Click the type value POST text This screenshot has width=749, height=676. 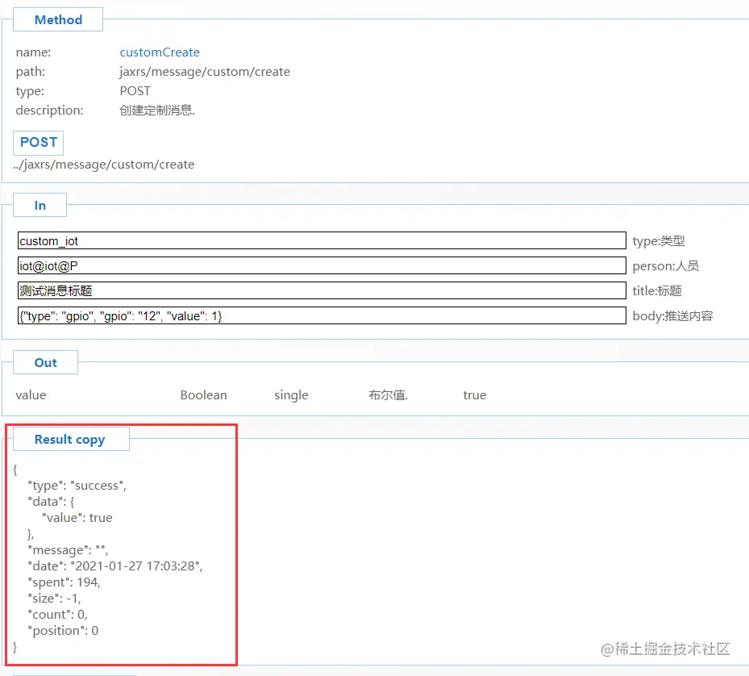tap(135, 91)
